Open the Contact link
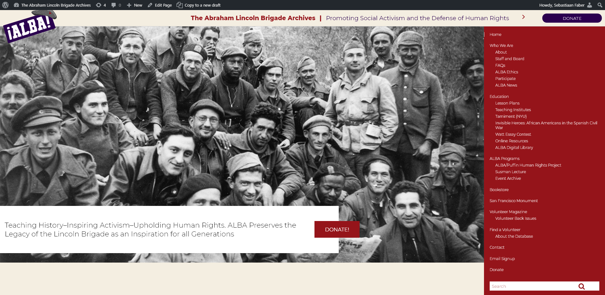Image resolution: width=605 pixels, height=295 pixels. [x=497, y=247]
